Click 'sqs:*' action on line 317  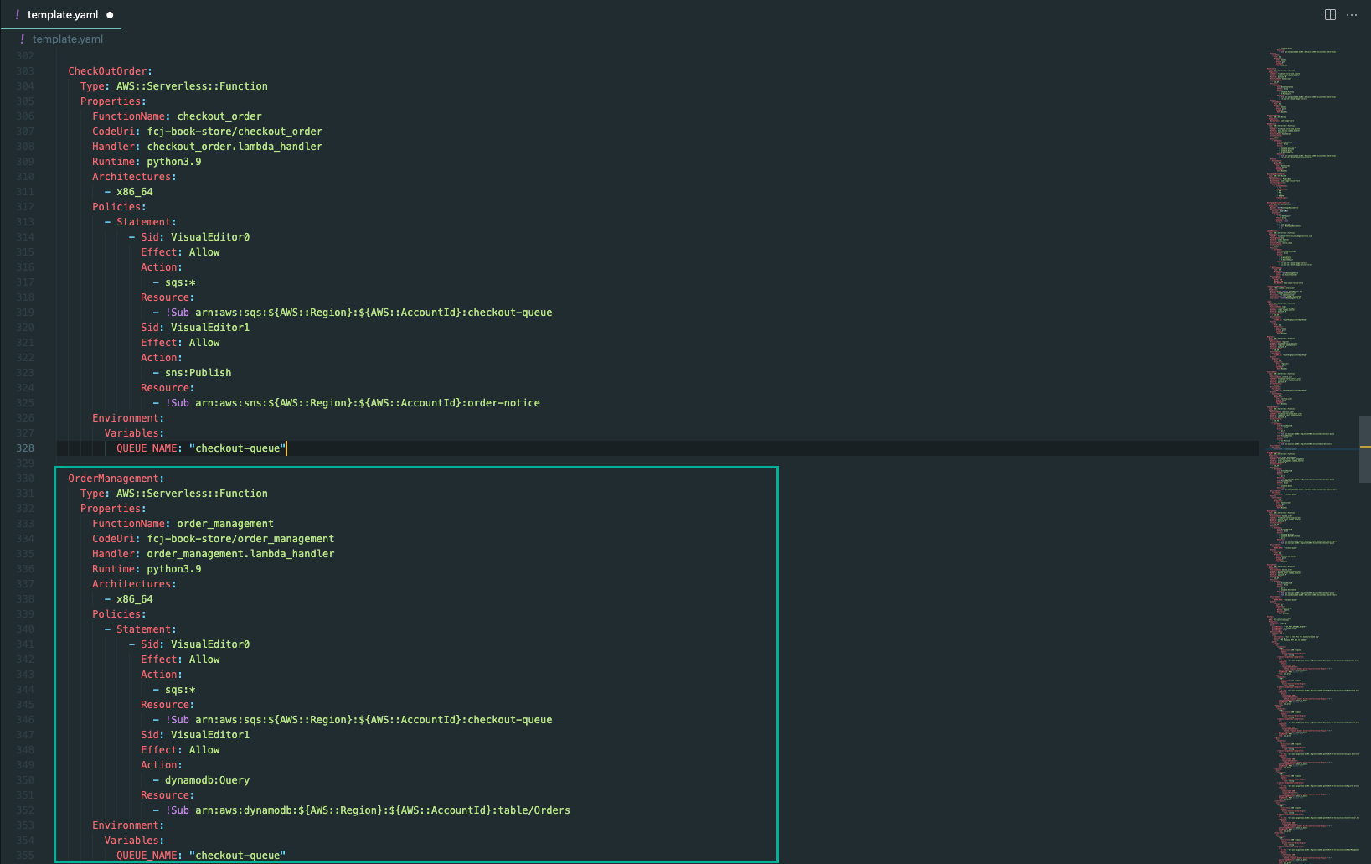coord(180,282)
